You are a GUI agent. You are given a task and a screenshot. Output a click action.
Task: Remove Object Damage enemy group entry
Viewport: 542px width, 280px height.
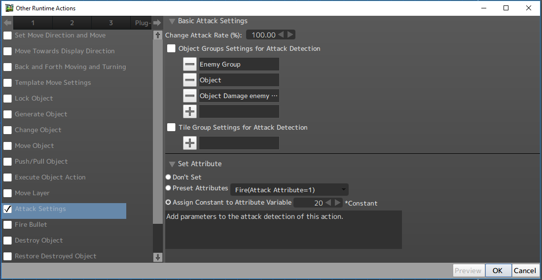[x=190, y=96]
